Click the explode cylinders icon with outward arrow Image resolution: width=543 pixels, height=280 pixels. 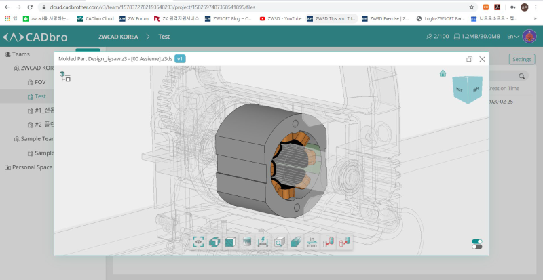pos(345,242)
